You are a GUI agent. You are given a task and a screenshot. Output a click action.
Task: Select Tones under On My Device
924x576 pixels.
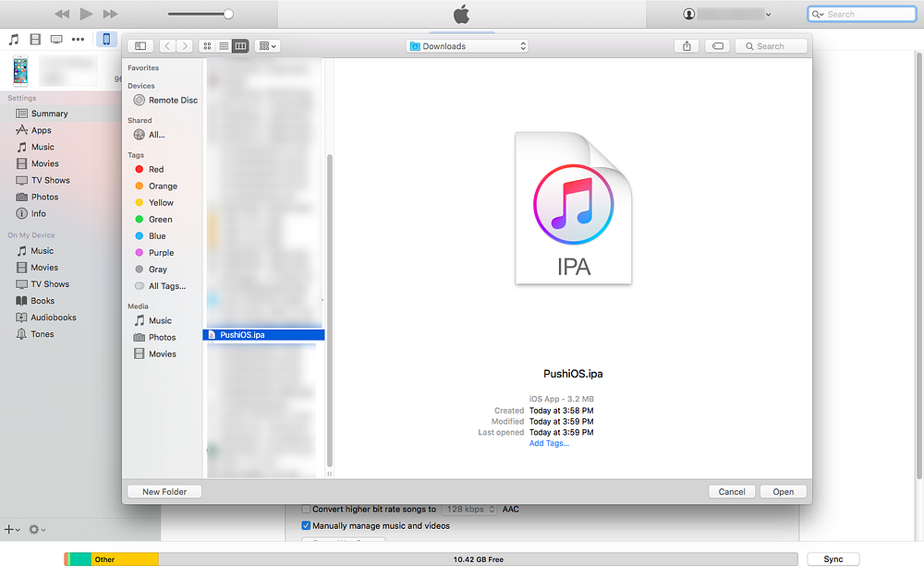42,334
